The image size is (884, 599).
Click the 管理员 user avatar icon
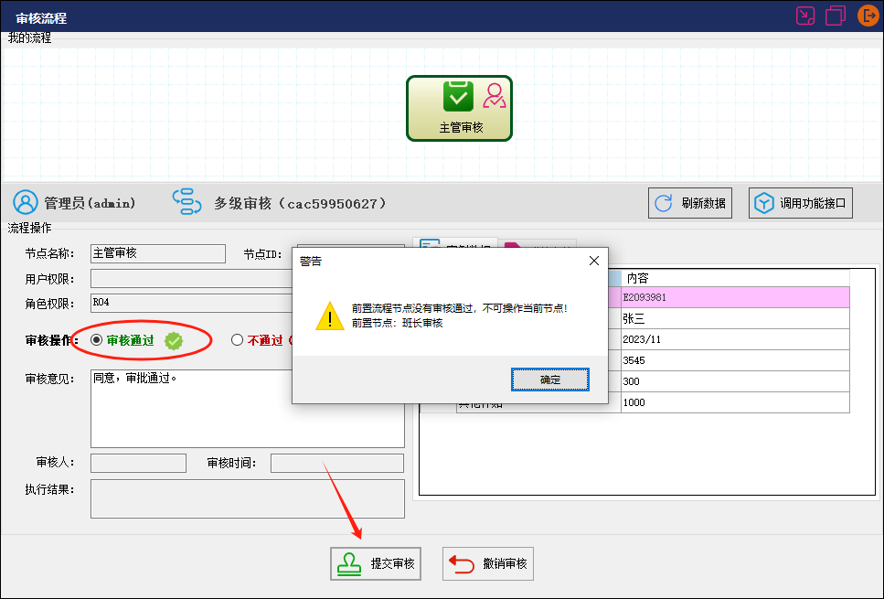[x=26, y=202]
